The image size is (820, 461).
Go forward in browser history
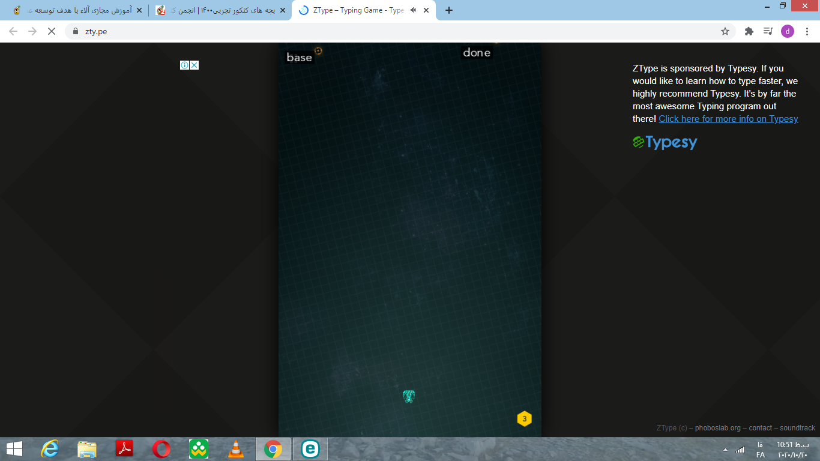(x=32, y=31)
